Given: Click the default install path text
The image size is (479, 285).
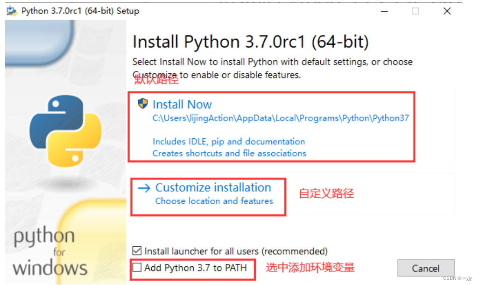Looking at the screenshot, I should pyautogui.click(x=281, y=118).
